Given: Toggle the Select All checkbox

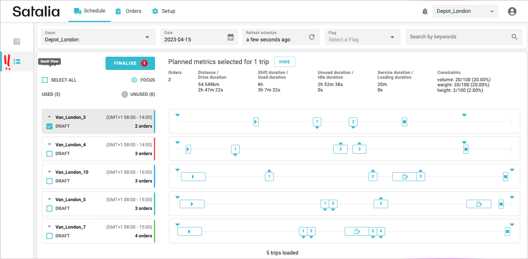Looking at the screenshot, I should pyautogui.click(x=45, y=80).
